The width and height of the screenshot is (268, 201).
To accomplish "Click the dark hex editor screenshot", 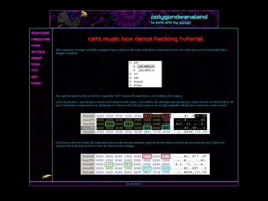I will (145, 124).
